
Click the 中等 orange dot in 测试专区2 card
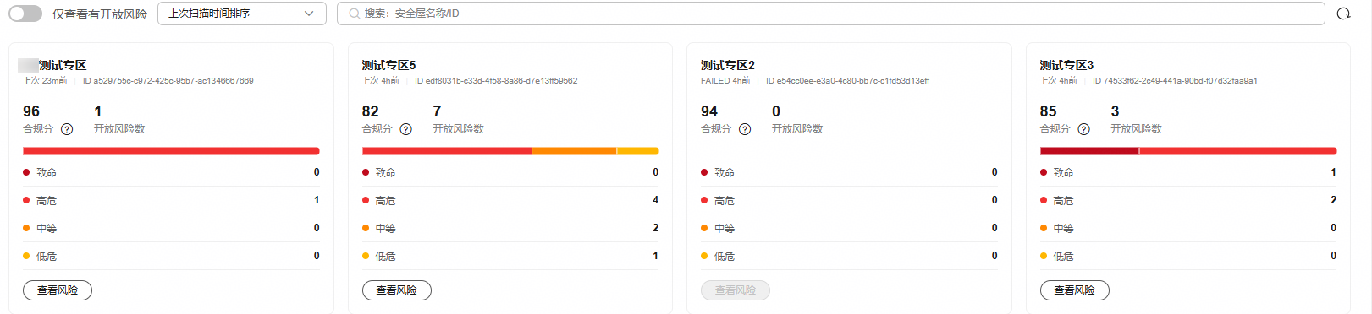point(704,228)
